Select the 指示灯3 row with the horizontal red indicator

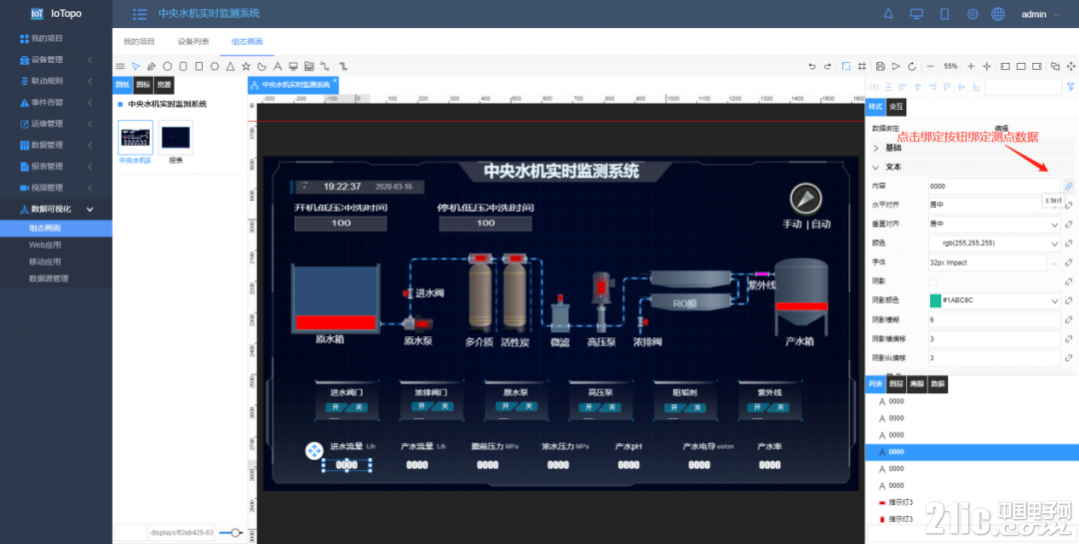click(970, 502)
